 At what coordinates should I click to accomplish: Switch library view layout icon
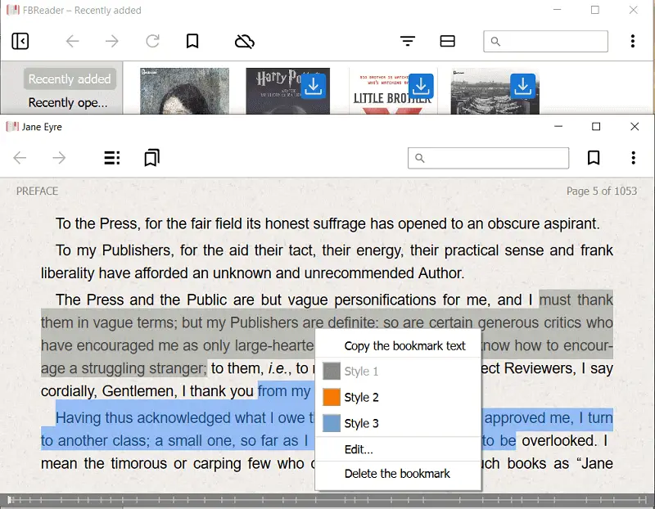pos(447,41)
